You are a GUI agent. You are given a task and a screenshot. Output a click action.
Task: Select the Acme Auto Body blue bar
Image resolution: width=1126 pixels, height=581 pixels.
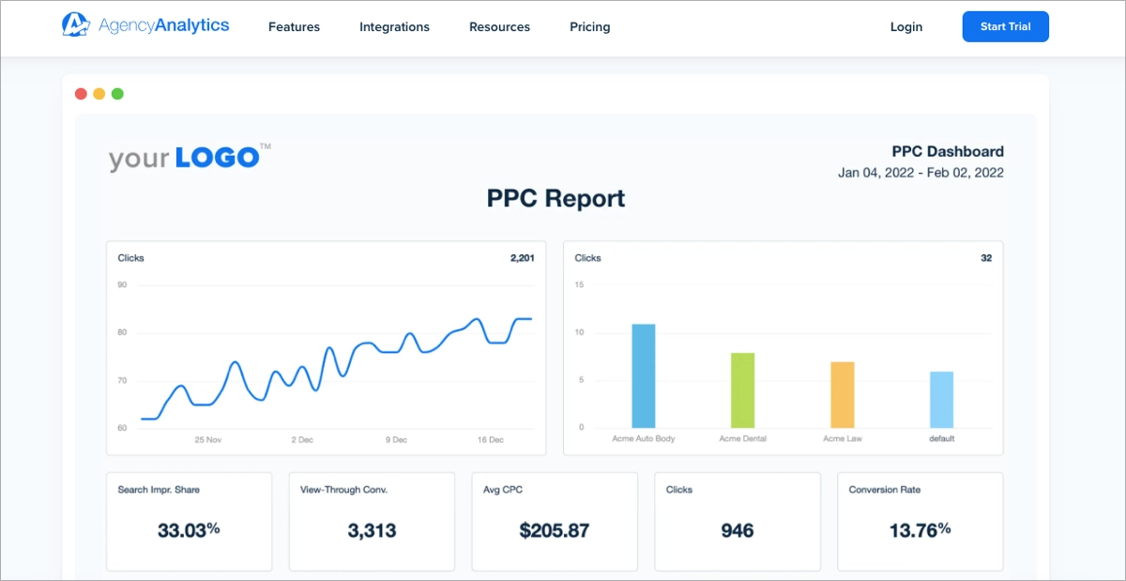[x=643, y=375]
